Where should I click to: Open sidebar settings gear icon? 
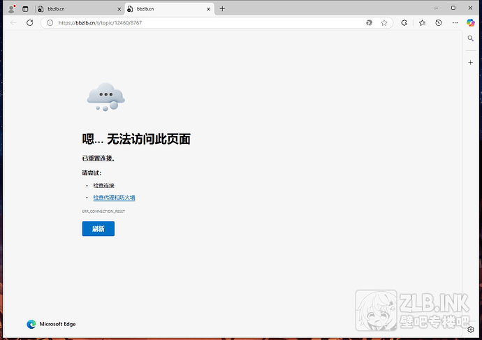[471, 330]
